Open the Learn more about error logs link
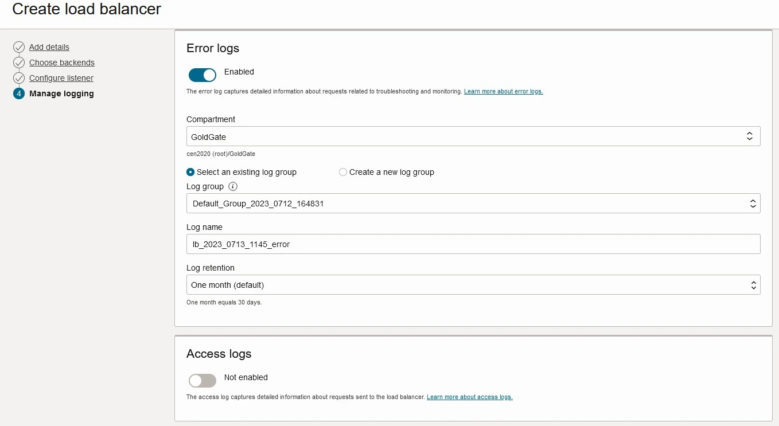 tap(503, 91)
